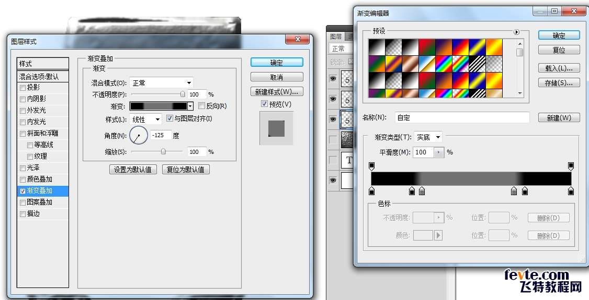Viewport: 589px width, 300px height.
Task: Select the red-green gradient preset in top row
Action: coord(427,47)
